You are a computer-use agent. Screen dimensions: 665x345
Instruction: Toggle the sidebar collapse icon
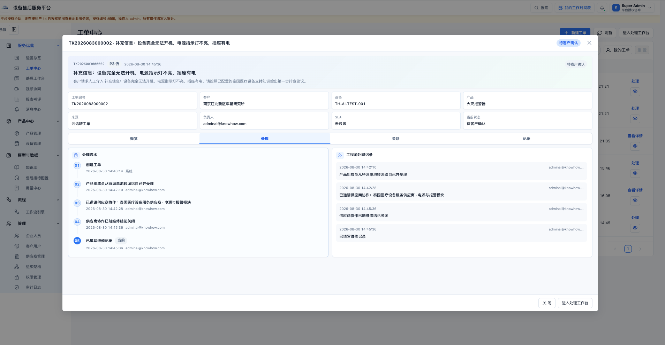(14, 30)
